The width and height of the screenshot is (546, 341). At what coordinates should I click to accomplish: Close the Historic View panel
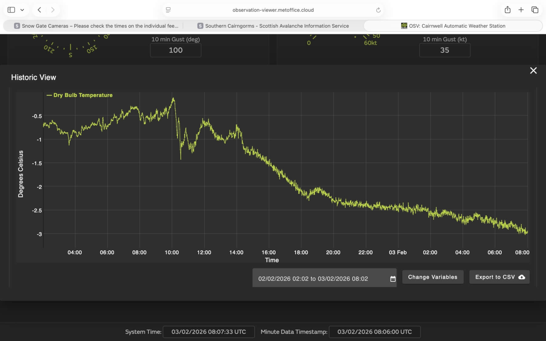click(x=533, y=71)
